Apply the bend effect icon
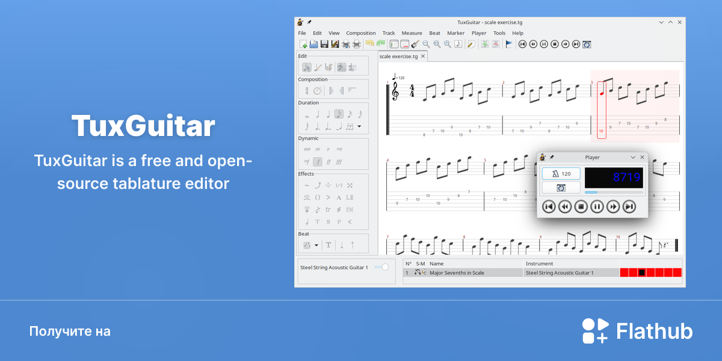This screenshot has height=361, width=722. [x=318, y=185]
